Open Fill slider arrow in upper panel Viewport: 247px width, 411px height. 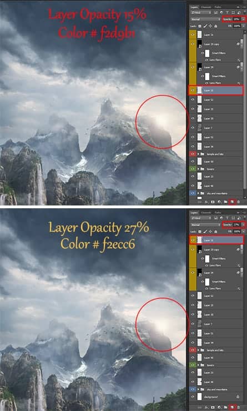[243, 26]
